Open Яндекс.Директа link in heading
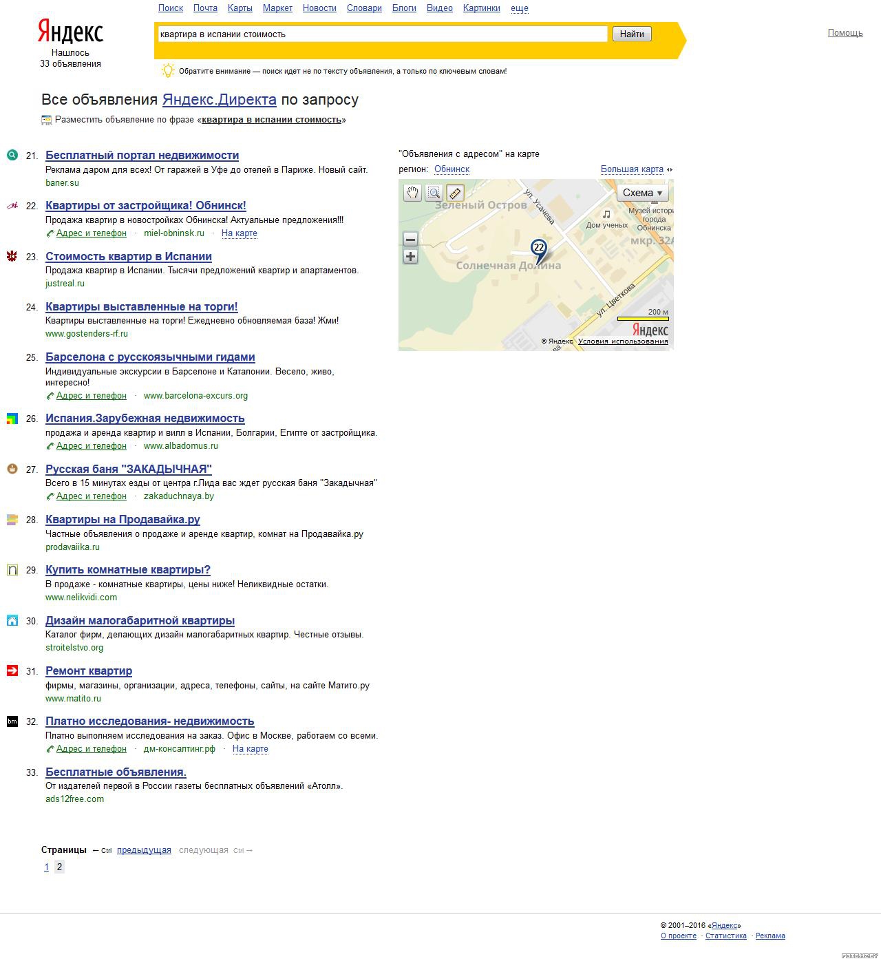The width and height of the screenshot is (881, 961). pos(220,100)
